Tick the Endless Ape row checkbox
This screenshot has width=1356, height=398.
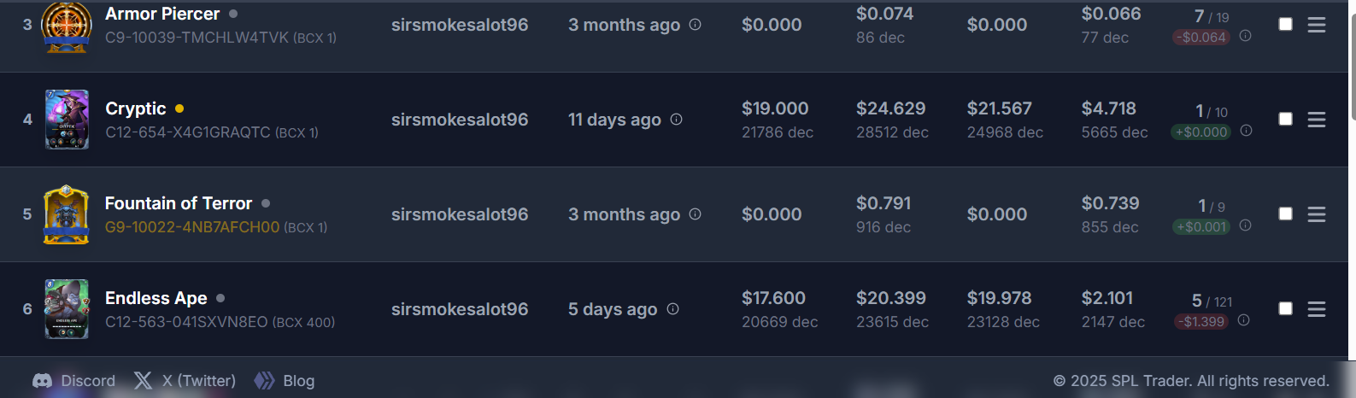tap(1285, 308)
